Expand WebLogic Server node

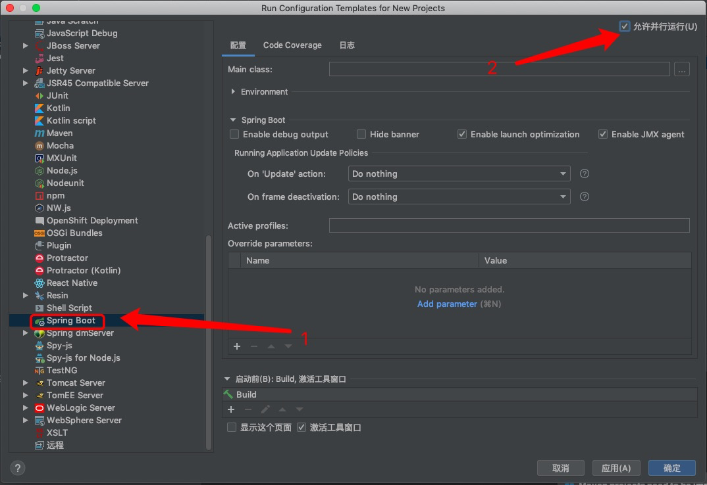tap(26, 407)
